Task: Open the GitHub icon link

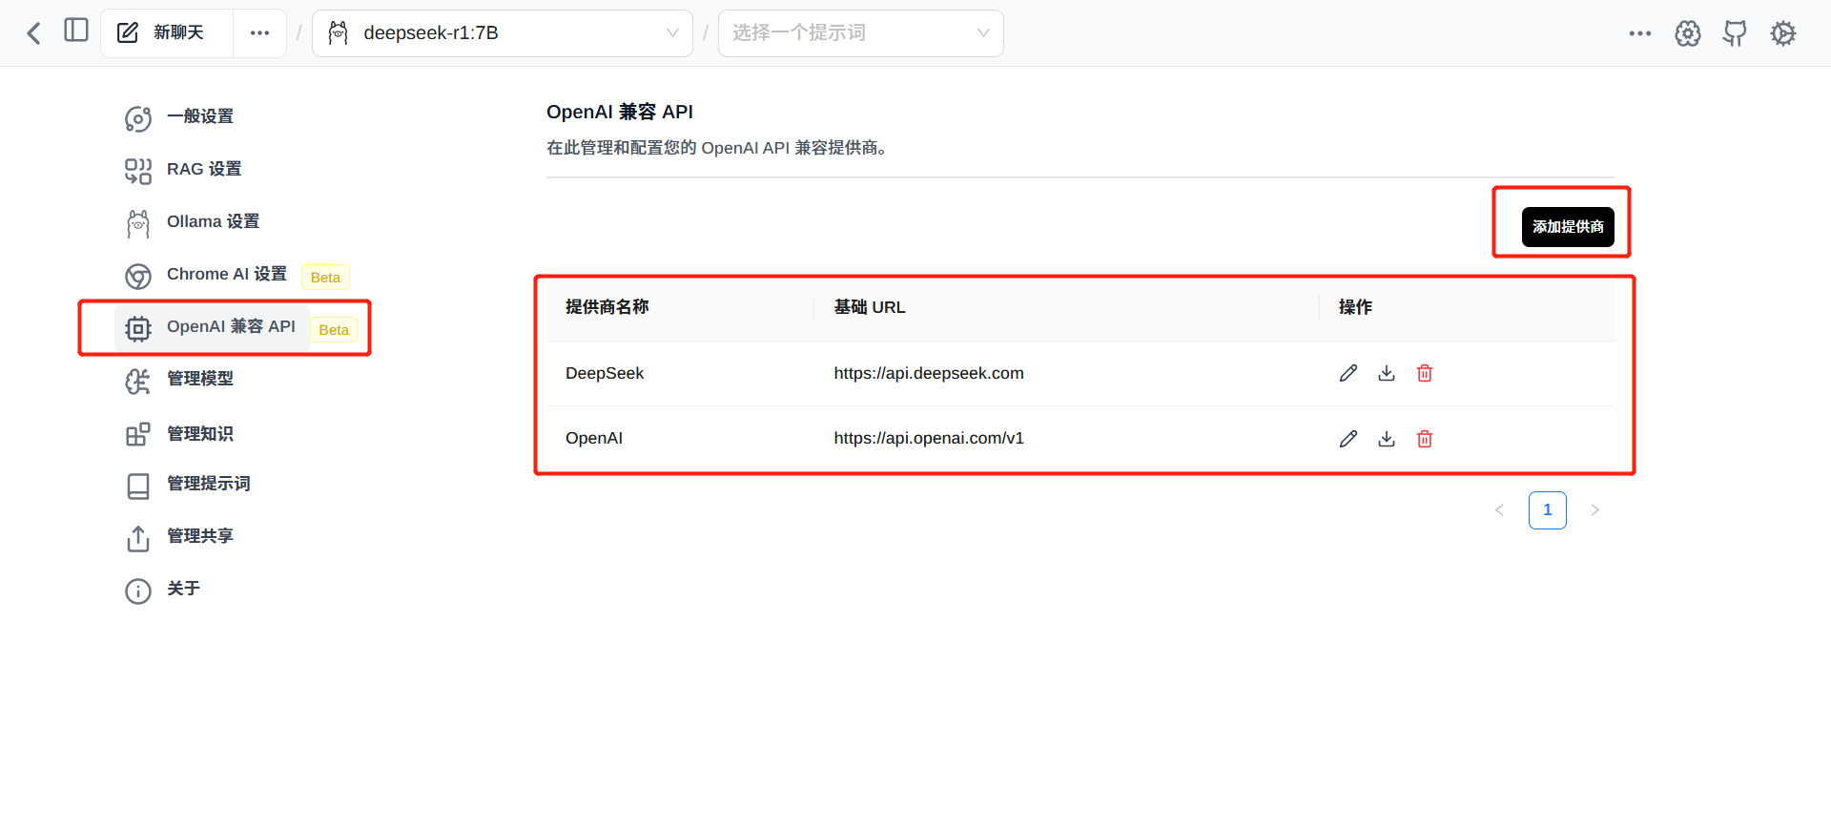Action: click(x=1735, y=33)
